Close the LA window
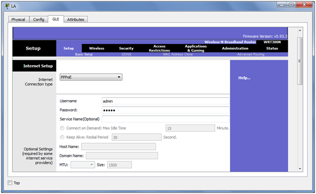The image size is (316, 194). (304, 5)
